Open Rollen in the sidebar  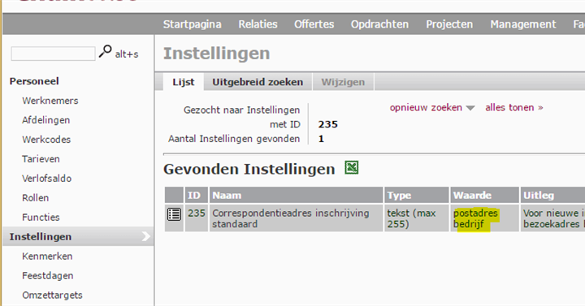coord(35,197)
